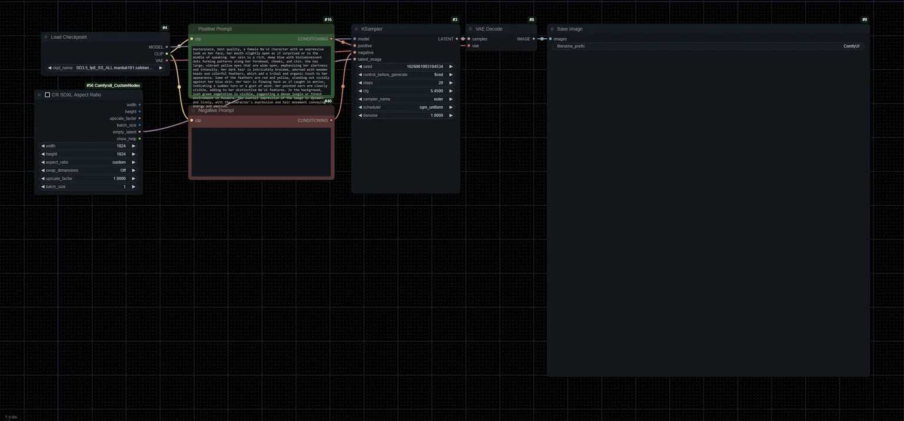Screen dimensions: 904x421
Task: Decrease cfg with its left arrow
Action: tap(360, 91)
